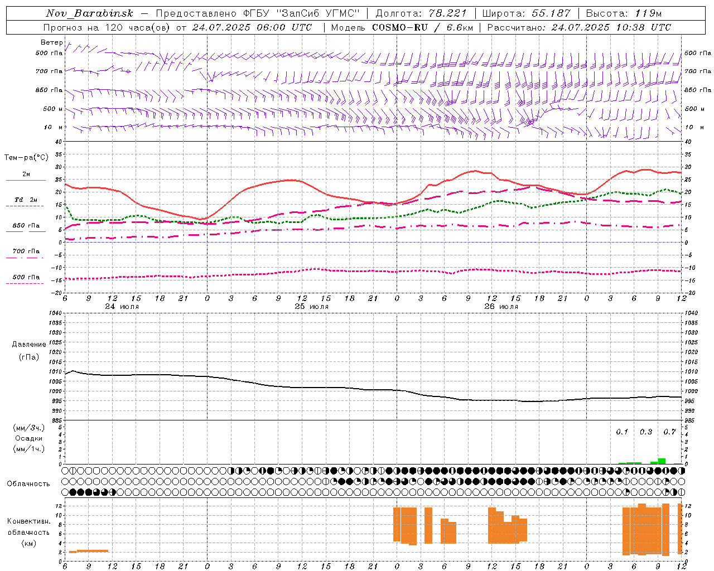
Task: Click the Осадки panel label
Action: tap(29, 438)
